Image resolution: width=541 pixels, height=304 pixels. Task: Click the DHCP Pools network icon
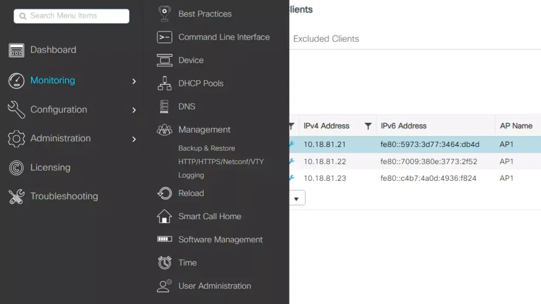pyautogui.click(x=164, y=83)
